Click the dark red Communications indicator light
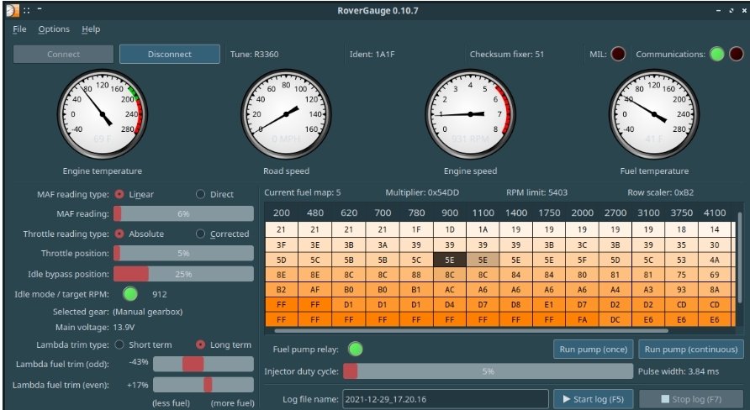Image resolution: width=750 pixels, height=410 pixels. click(736, 55)
